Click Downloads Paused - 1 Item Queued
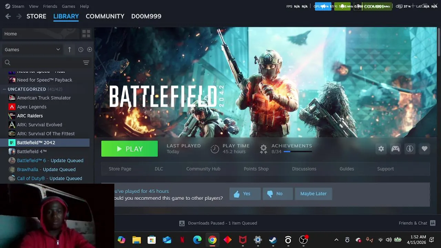The width and height of the screenshot is (441, 248). click(223, 223)
